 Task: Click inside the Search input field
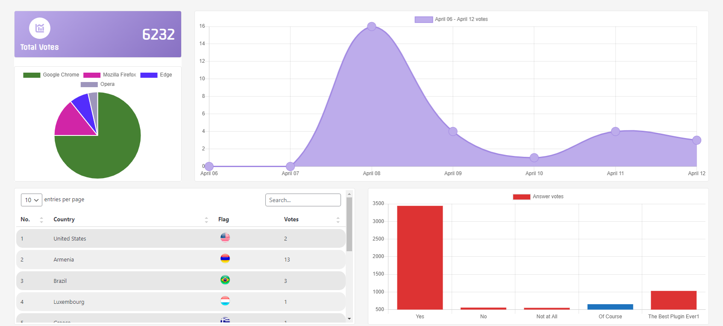(303, 200)
